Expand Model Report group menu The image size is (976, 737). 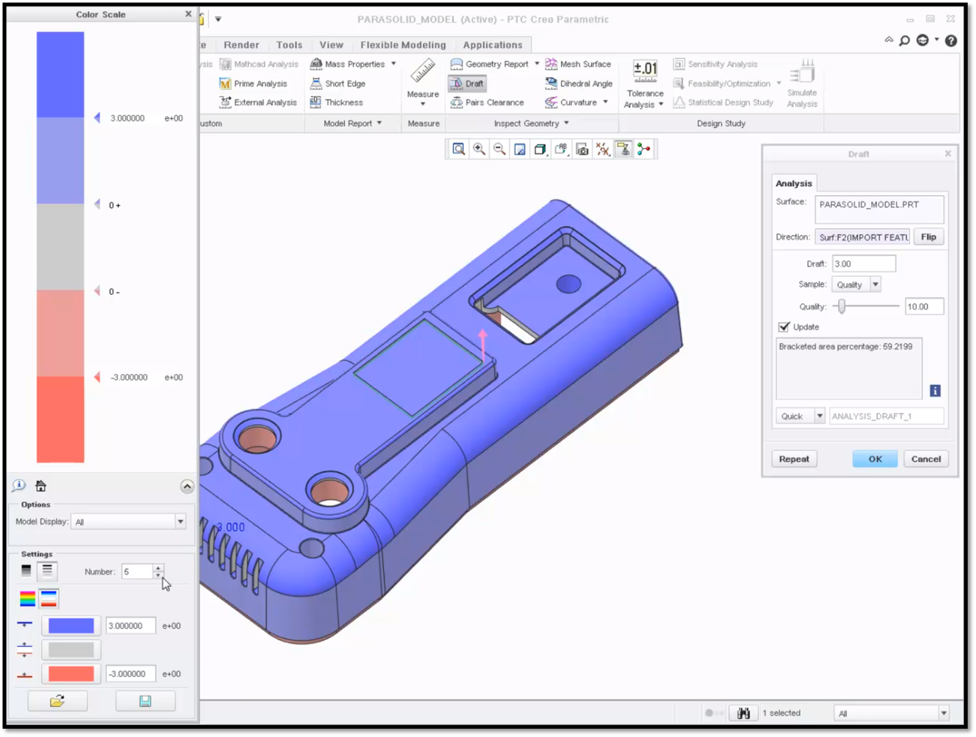pos(353,124)
